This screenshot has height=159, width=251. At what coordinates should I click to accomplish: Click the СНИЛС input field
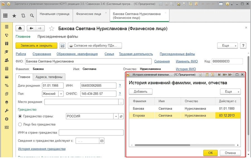(x=98, y=94)
